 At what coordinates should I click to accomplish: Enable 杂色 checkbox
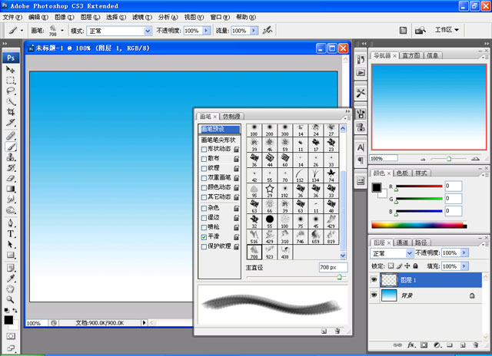click(204, 208)
